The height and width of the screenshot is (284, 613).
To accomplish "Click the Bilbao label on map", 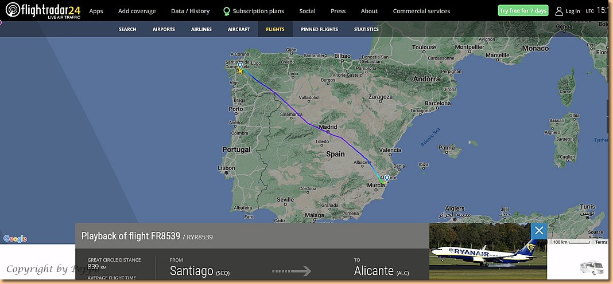I will pos(342,56).
